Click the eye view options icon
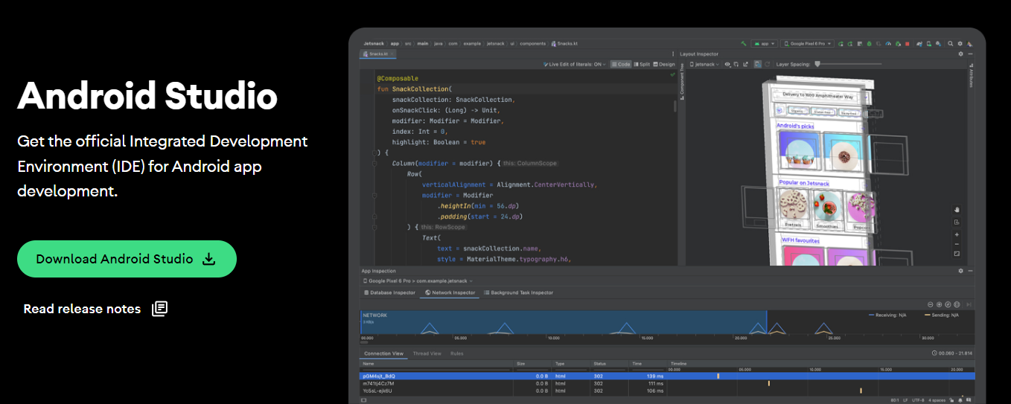This screenshot has height=404, width=1011. [x=727, y=64]
